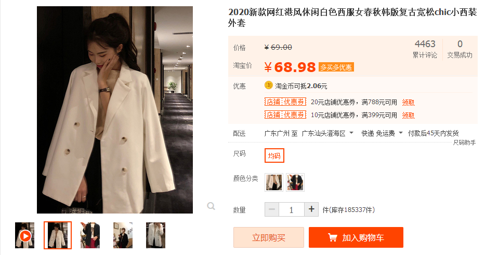The image size is (485, 255).
Task: Decrease quantity with the minus button
Action: click(272, 209)
